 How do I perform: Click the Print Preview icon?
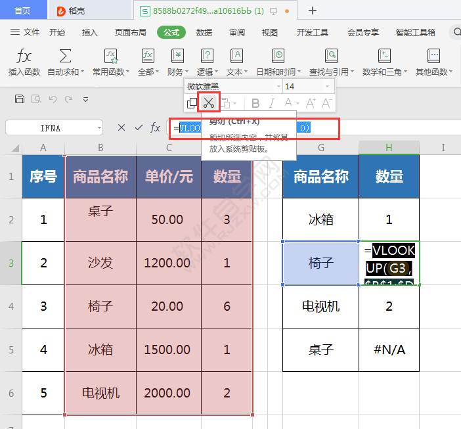(x=36, y=99)
